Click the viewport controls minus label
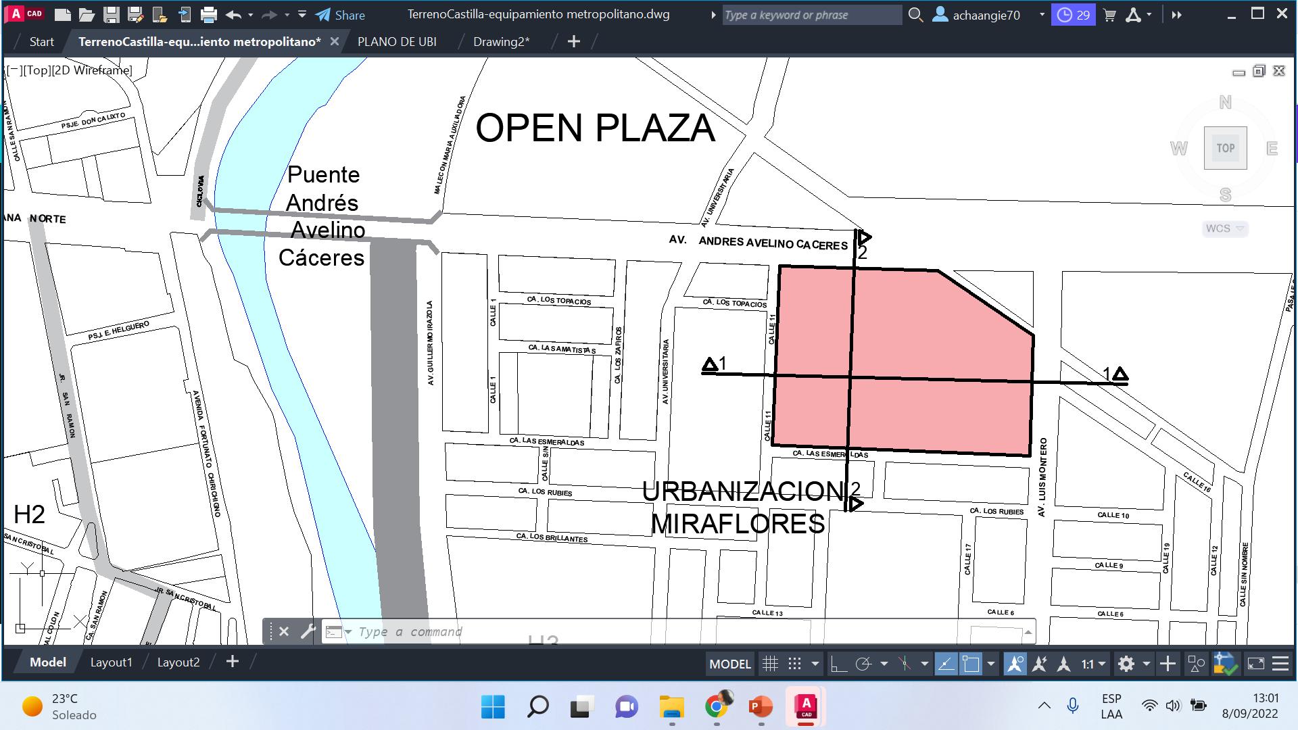The height and width of the screenshot is (730, 1298). (x=14, y=70)
